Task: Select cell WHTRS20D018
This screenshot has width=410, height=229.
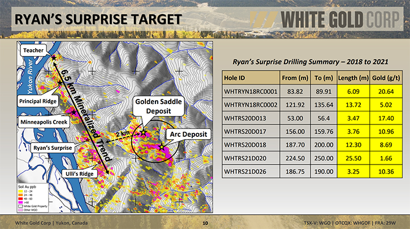Action: tap(251, 145)
